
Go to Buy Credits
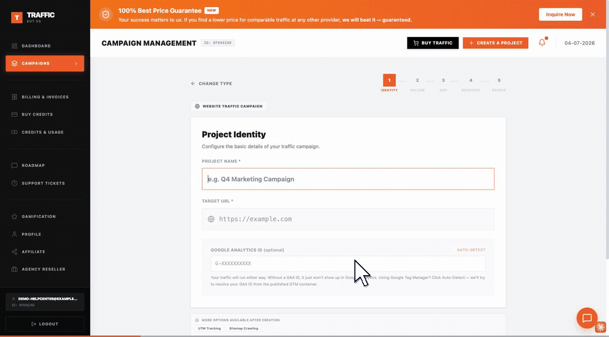click(x=37, y=115)
